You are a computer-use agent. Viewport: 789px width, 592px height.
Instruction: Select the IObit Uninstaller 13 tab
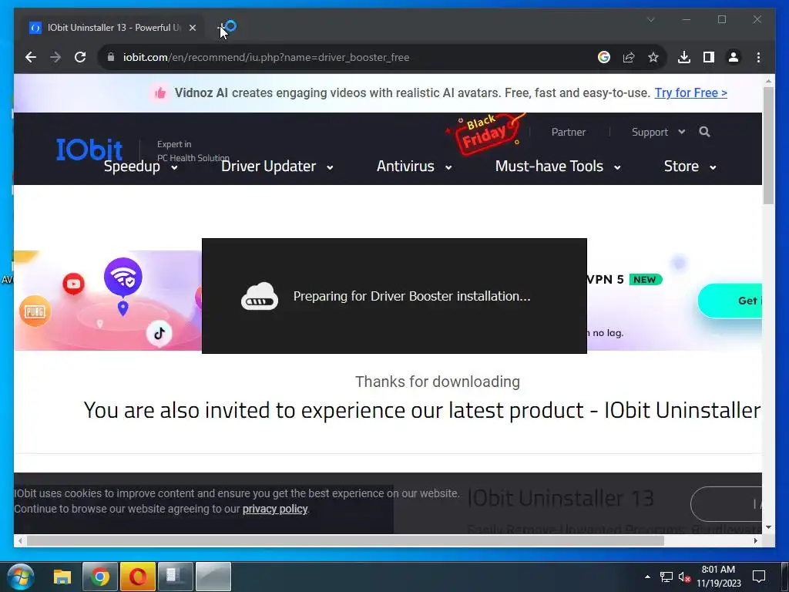tap(113, 28)
